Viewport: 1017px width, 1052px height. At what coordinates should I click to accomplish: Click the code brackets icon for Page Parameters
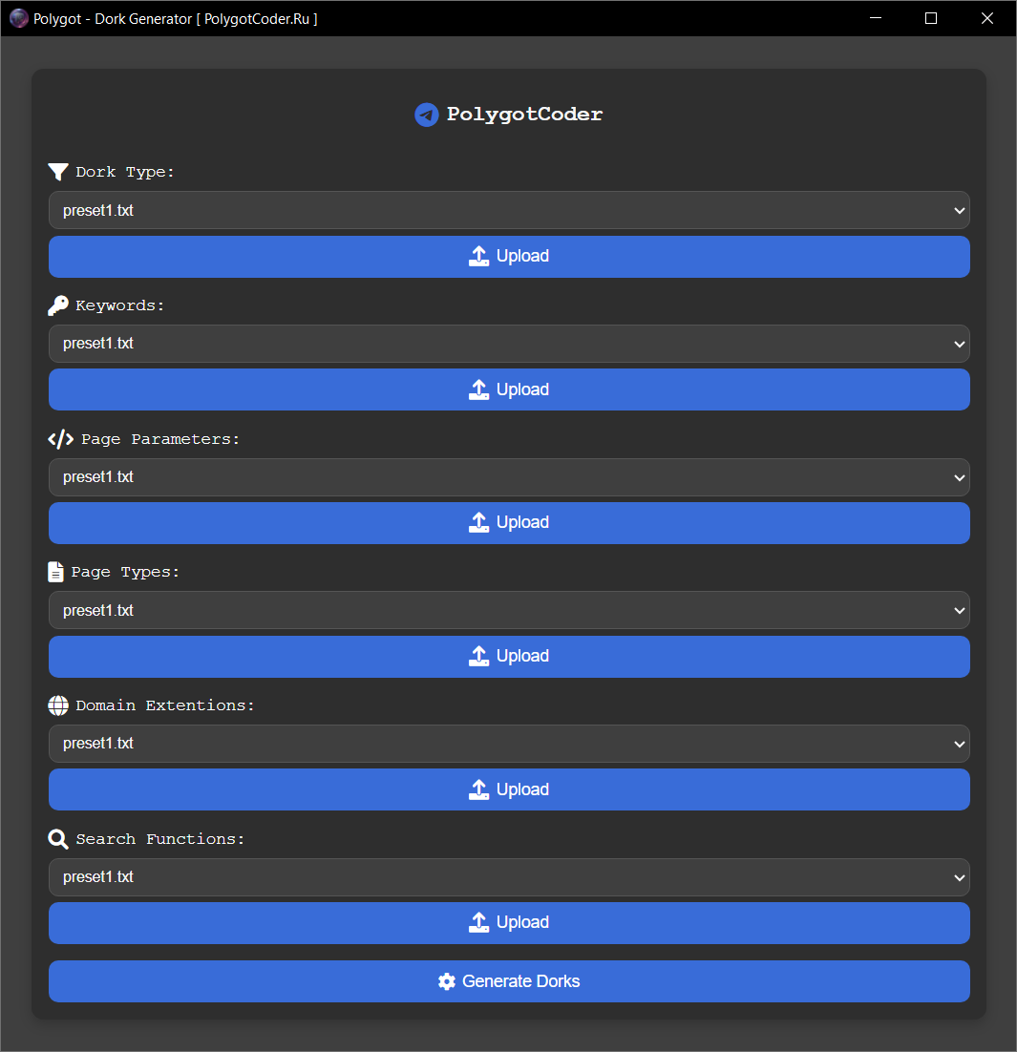60,439
